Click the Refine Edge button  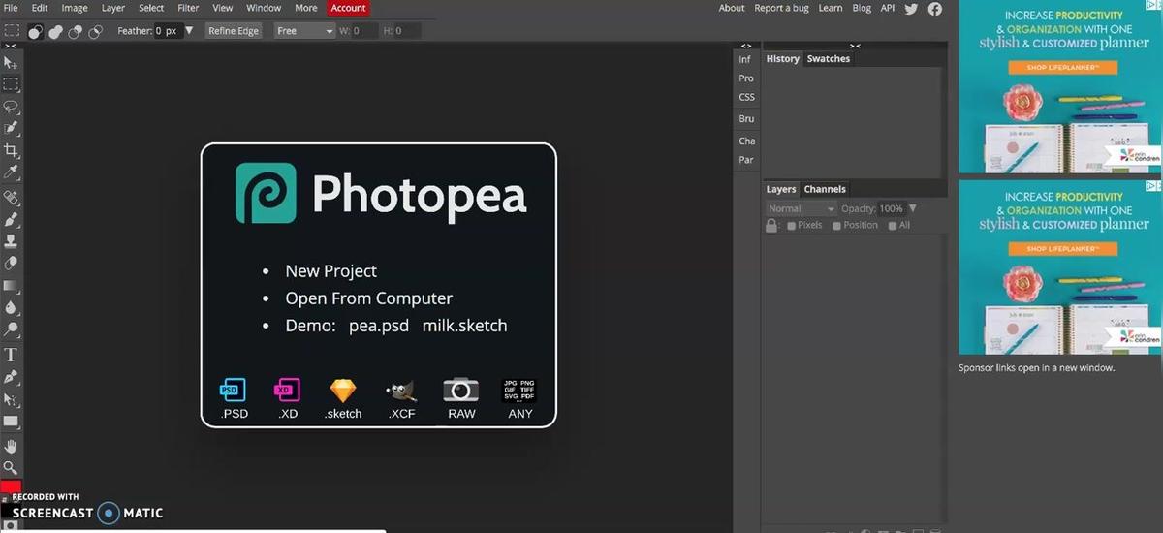point(234,31)
